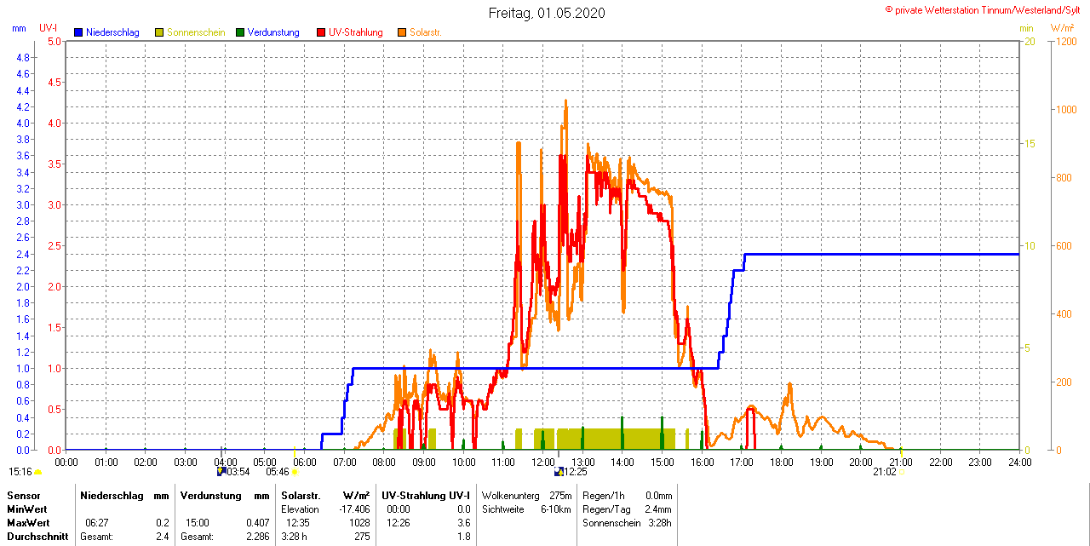Screen dimensions: 1090x546
Task: Click the 1000 tick on W/m² axis
Action: pyautogui.click(x=1065, y=109)
